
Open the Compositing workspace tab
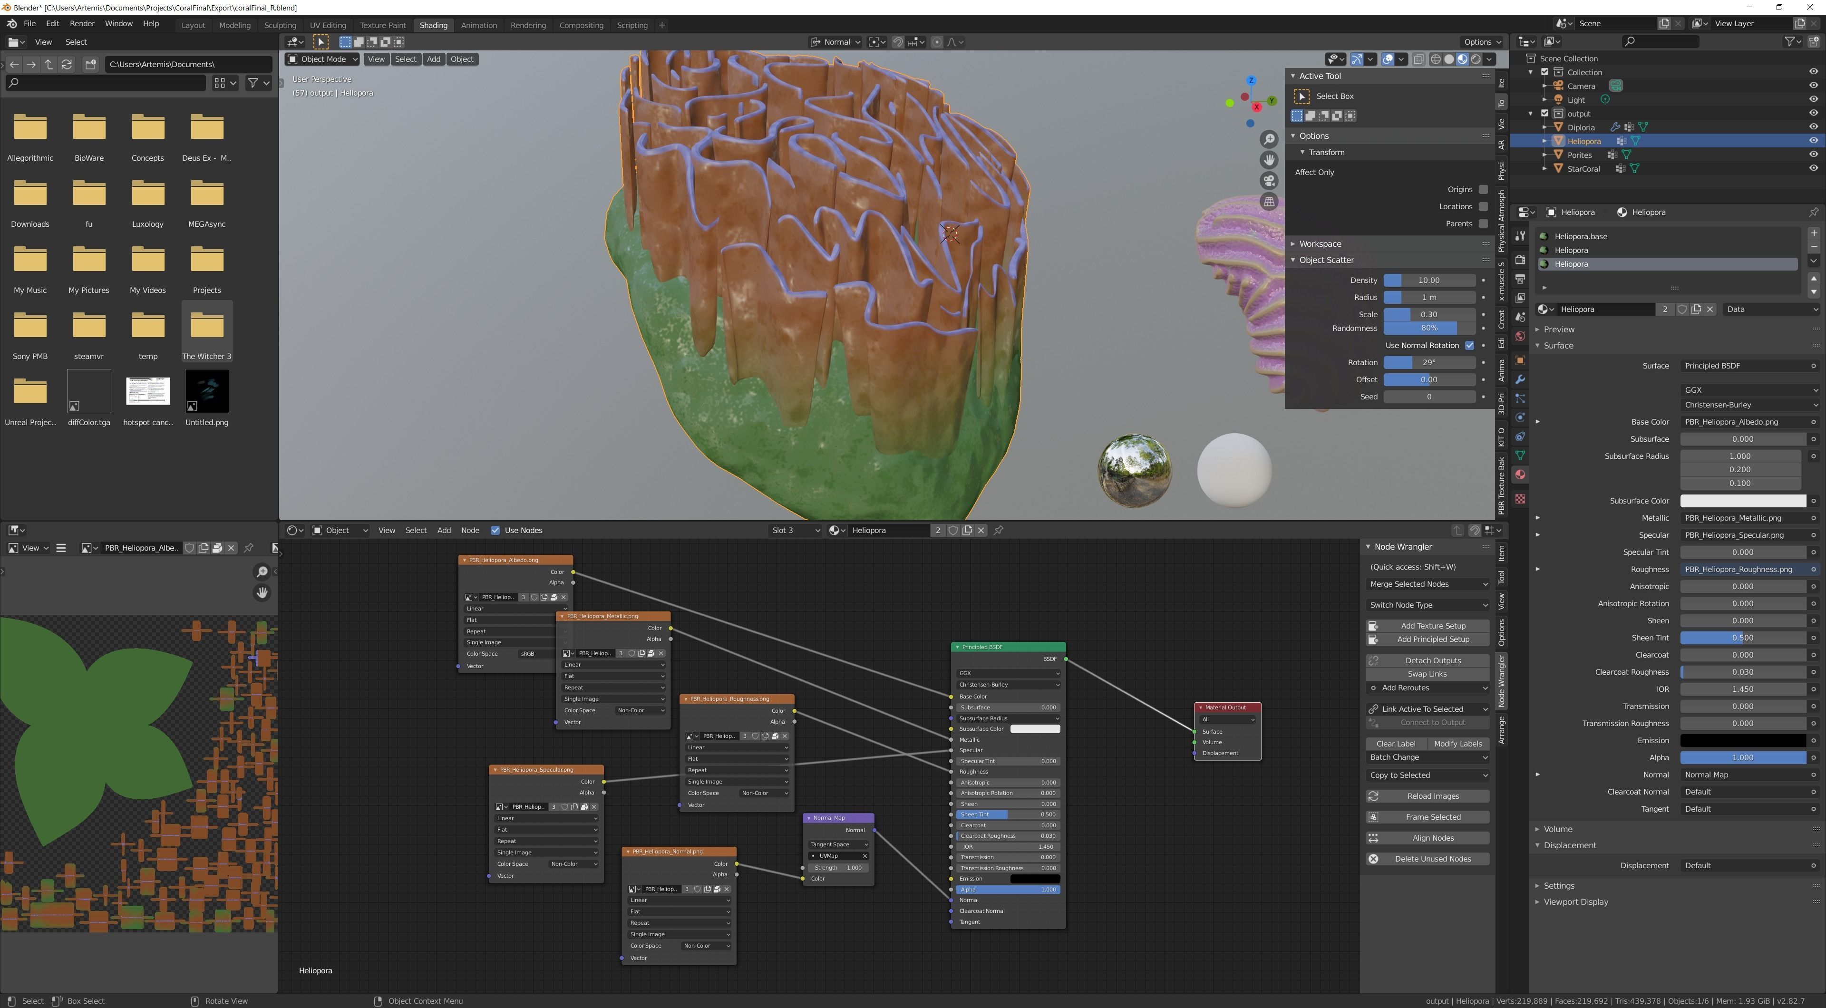pyautogui.click(x=581, y=26)
